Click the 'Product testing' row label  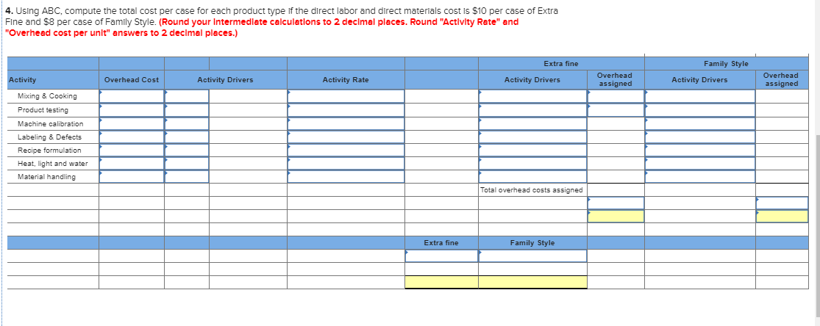click(x=43, y=109)
